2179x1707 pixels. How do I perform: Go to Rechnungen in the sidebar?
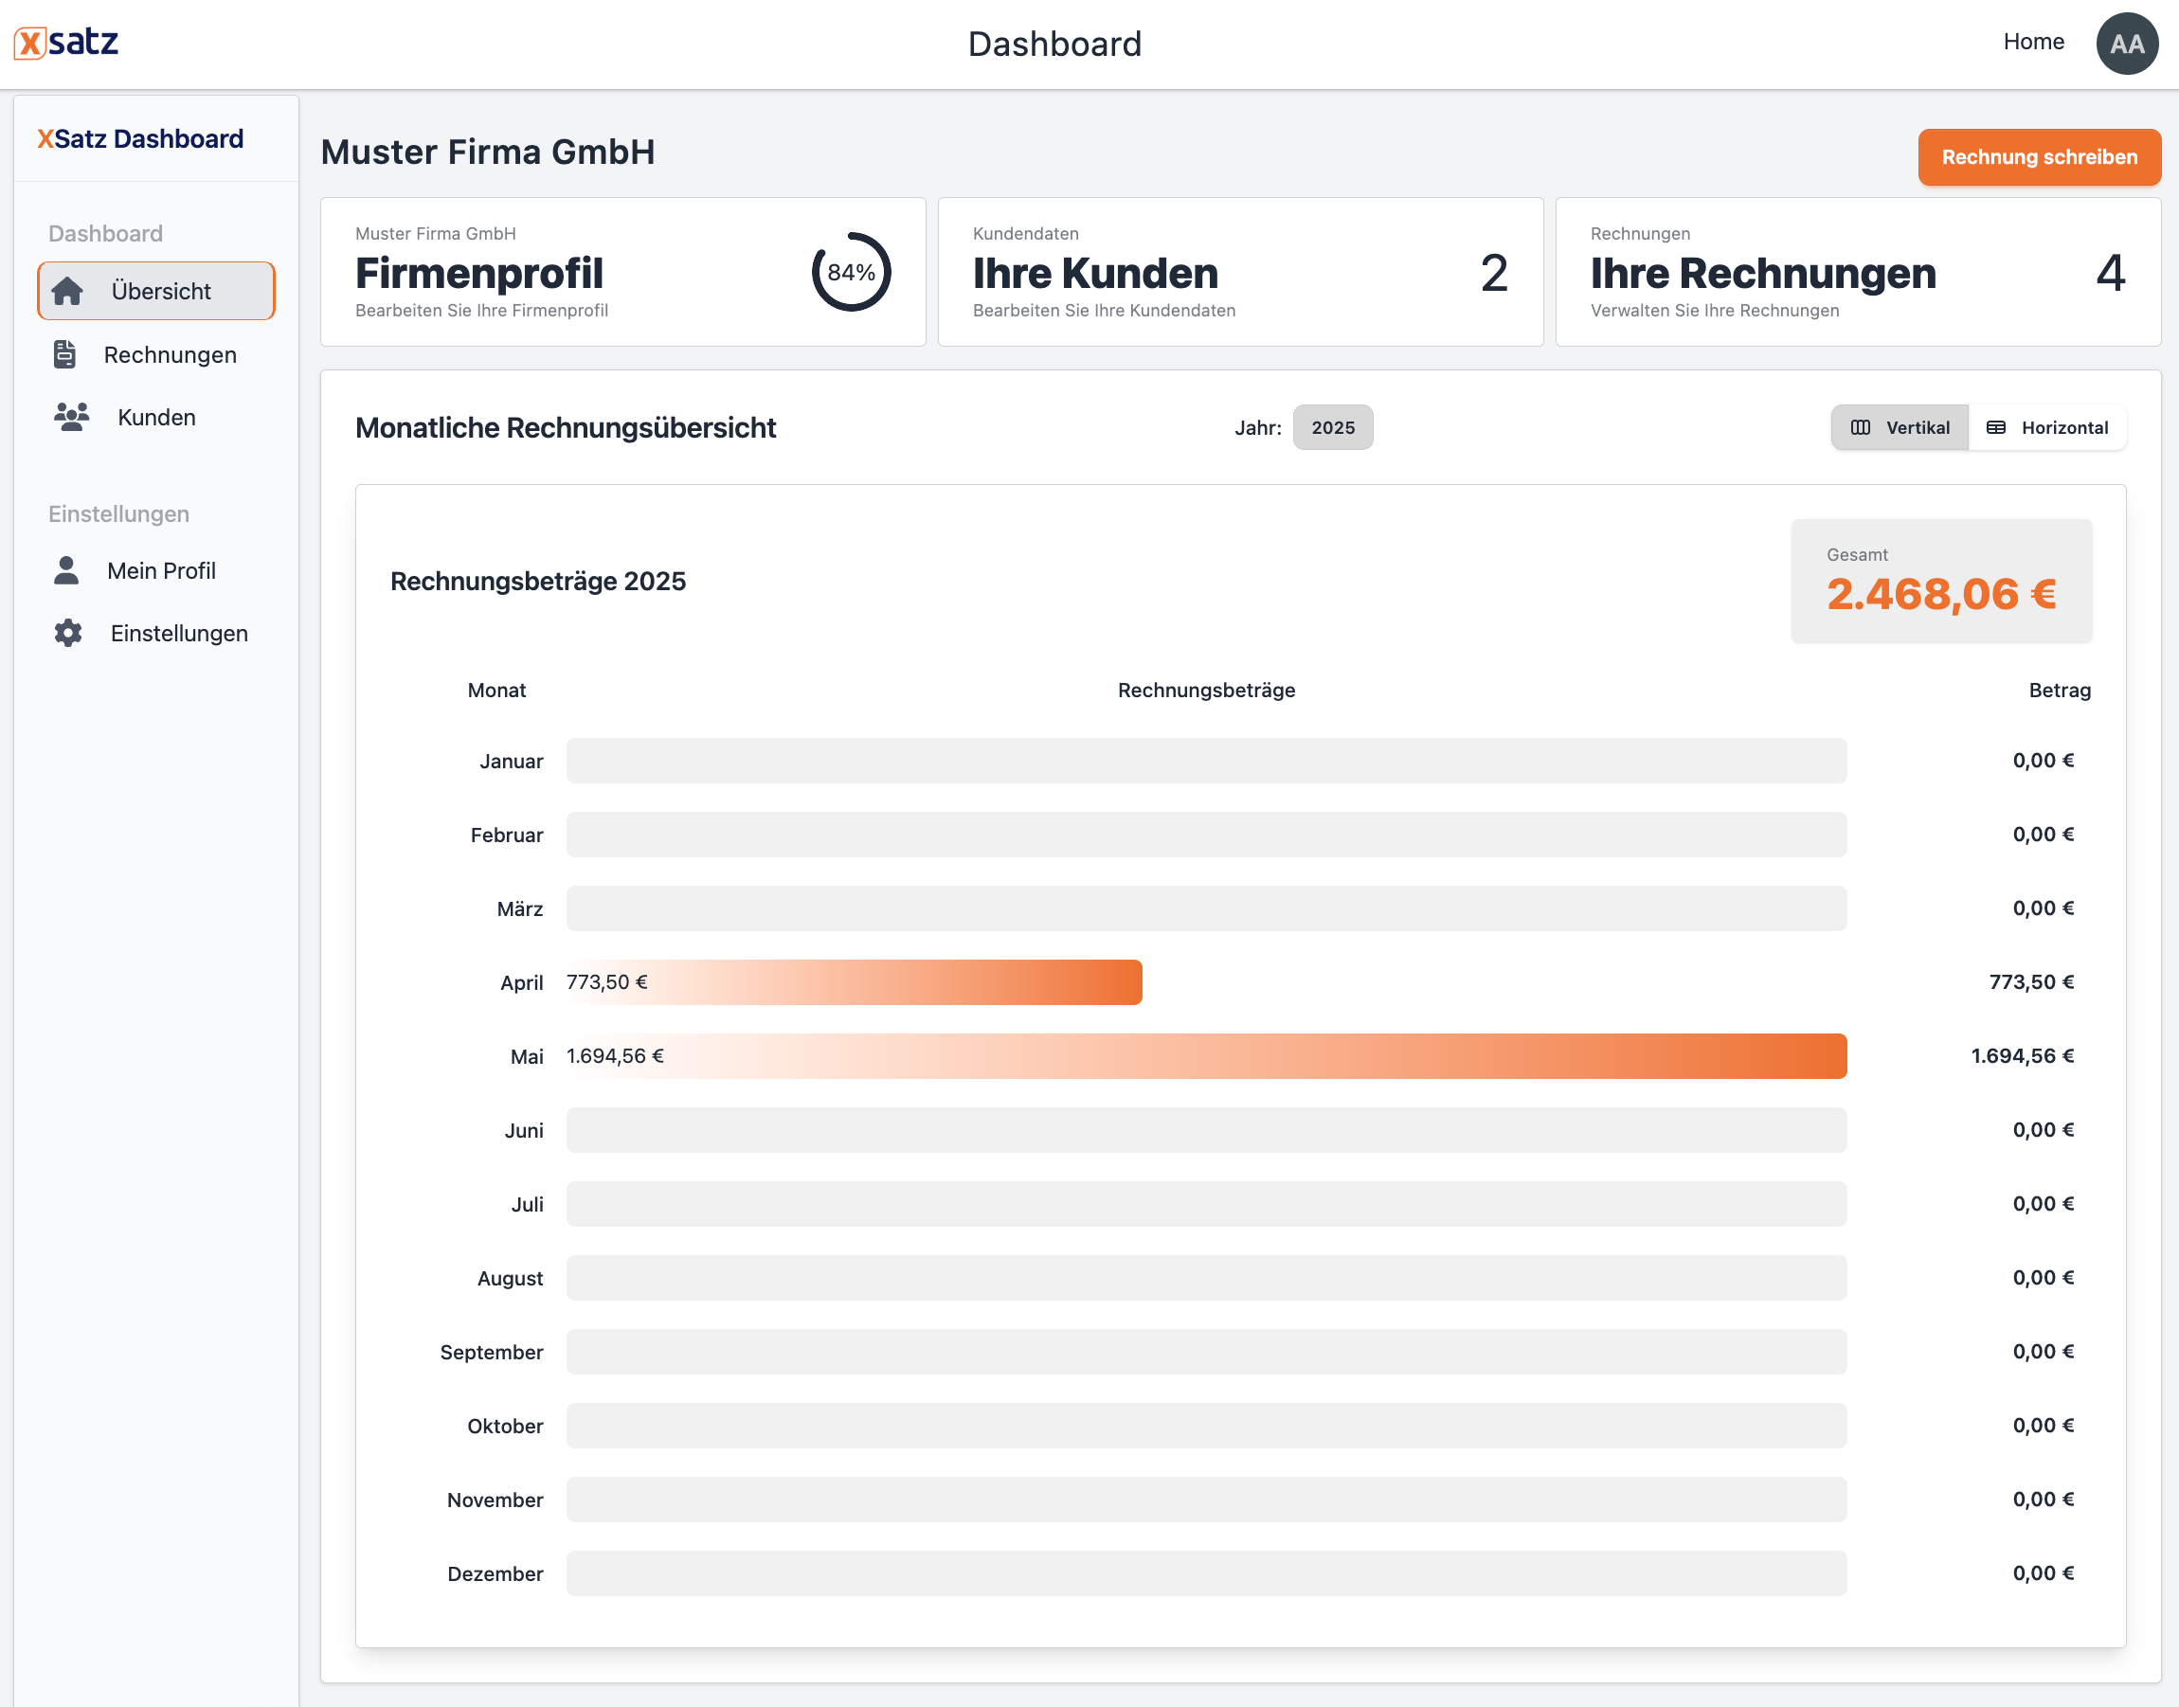(x=156, y=353)
